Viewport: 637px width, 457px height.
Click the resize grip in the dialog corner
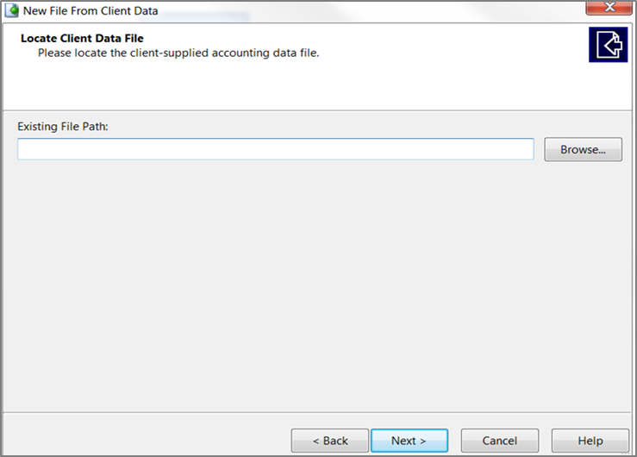point(630,451)
